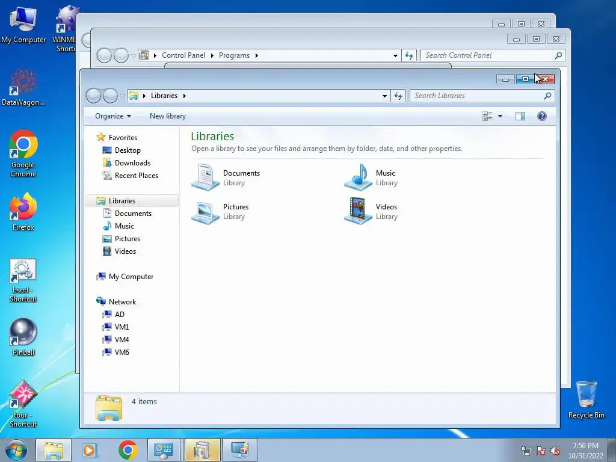Open the Videos library icon
616x462 pixels.
click(x=358, y=211)
